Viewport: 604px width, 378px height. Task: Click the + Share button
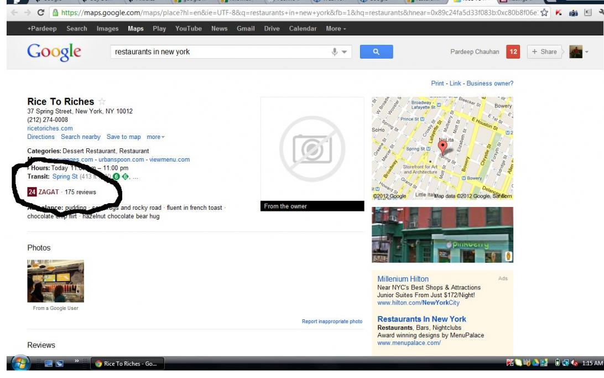[544, 51]
